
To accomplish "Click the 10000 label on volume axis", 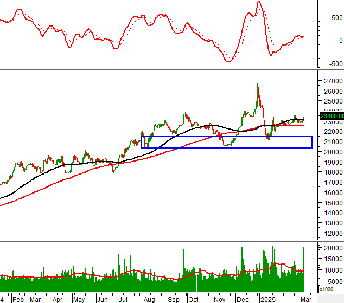I will (x=333, y=270).
